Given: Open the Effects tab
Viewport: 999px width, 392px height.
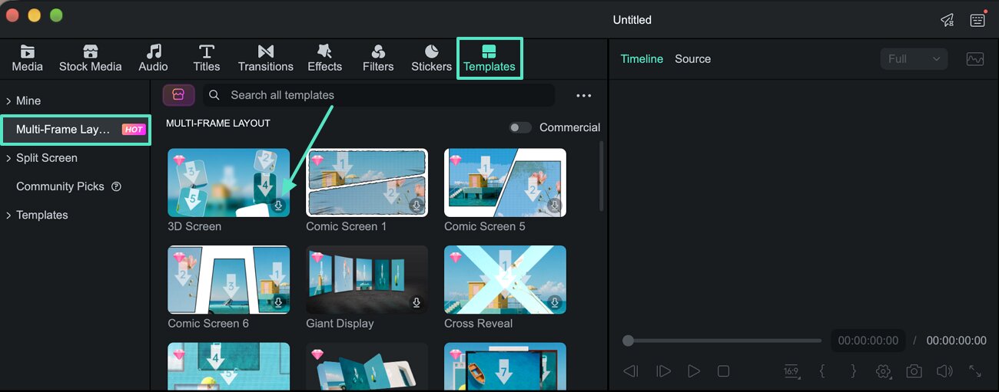Looking at the screenshot, I should 325,58.
